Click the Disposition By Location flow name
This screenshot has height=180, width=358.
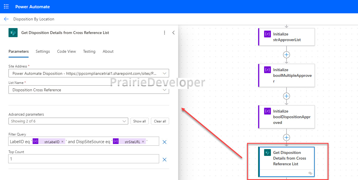tap(34, 19)
